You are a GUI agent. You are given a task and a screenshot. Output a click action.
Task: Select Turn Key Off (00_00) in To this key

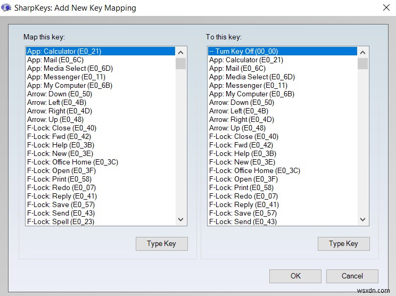(x=283, y=51)
